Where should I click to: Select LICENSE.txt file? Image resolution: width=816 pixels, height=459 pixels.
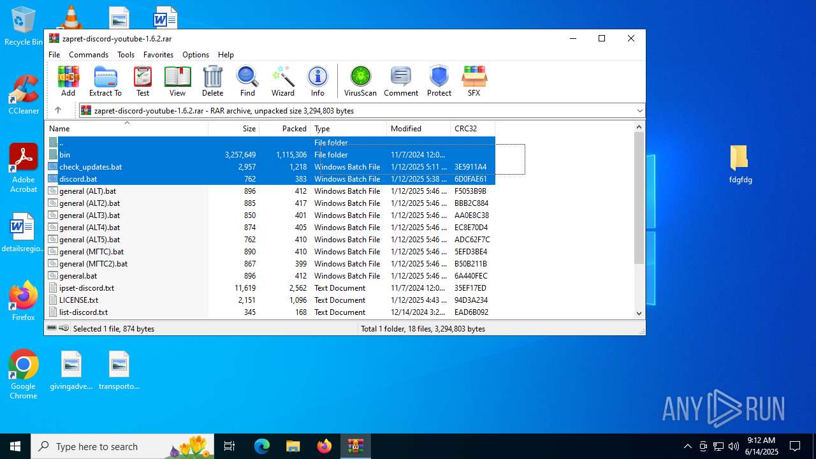coord(270,300)
